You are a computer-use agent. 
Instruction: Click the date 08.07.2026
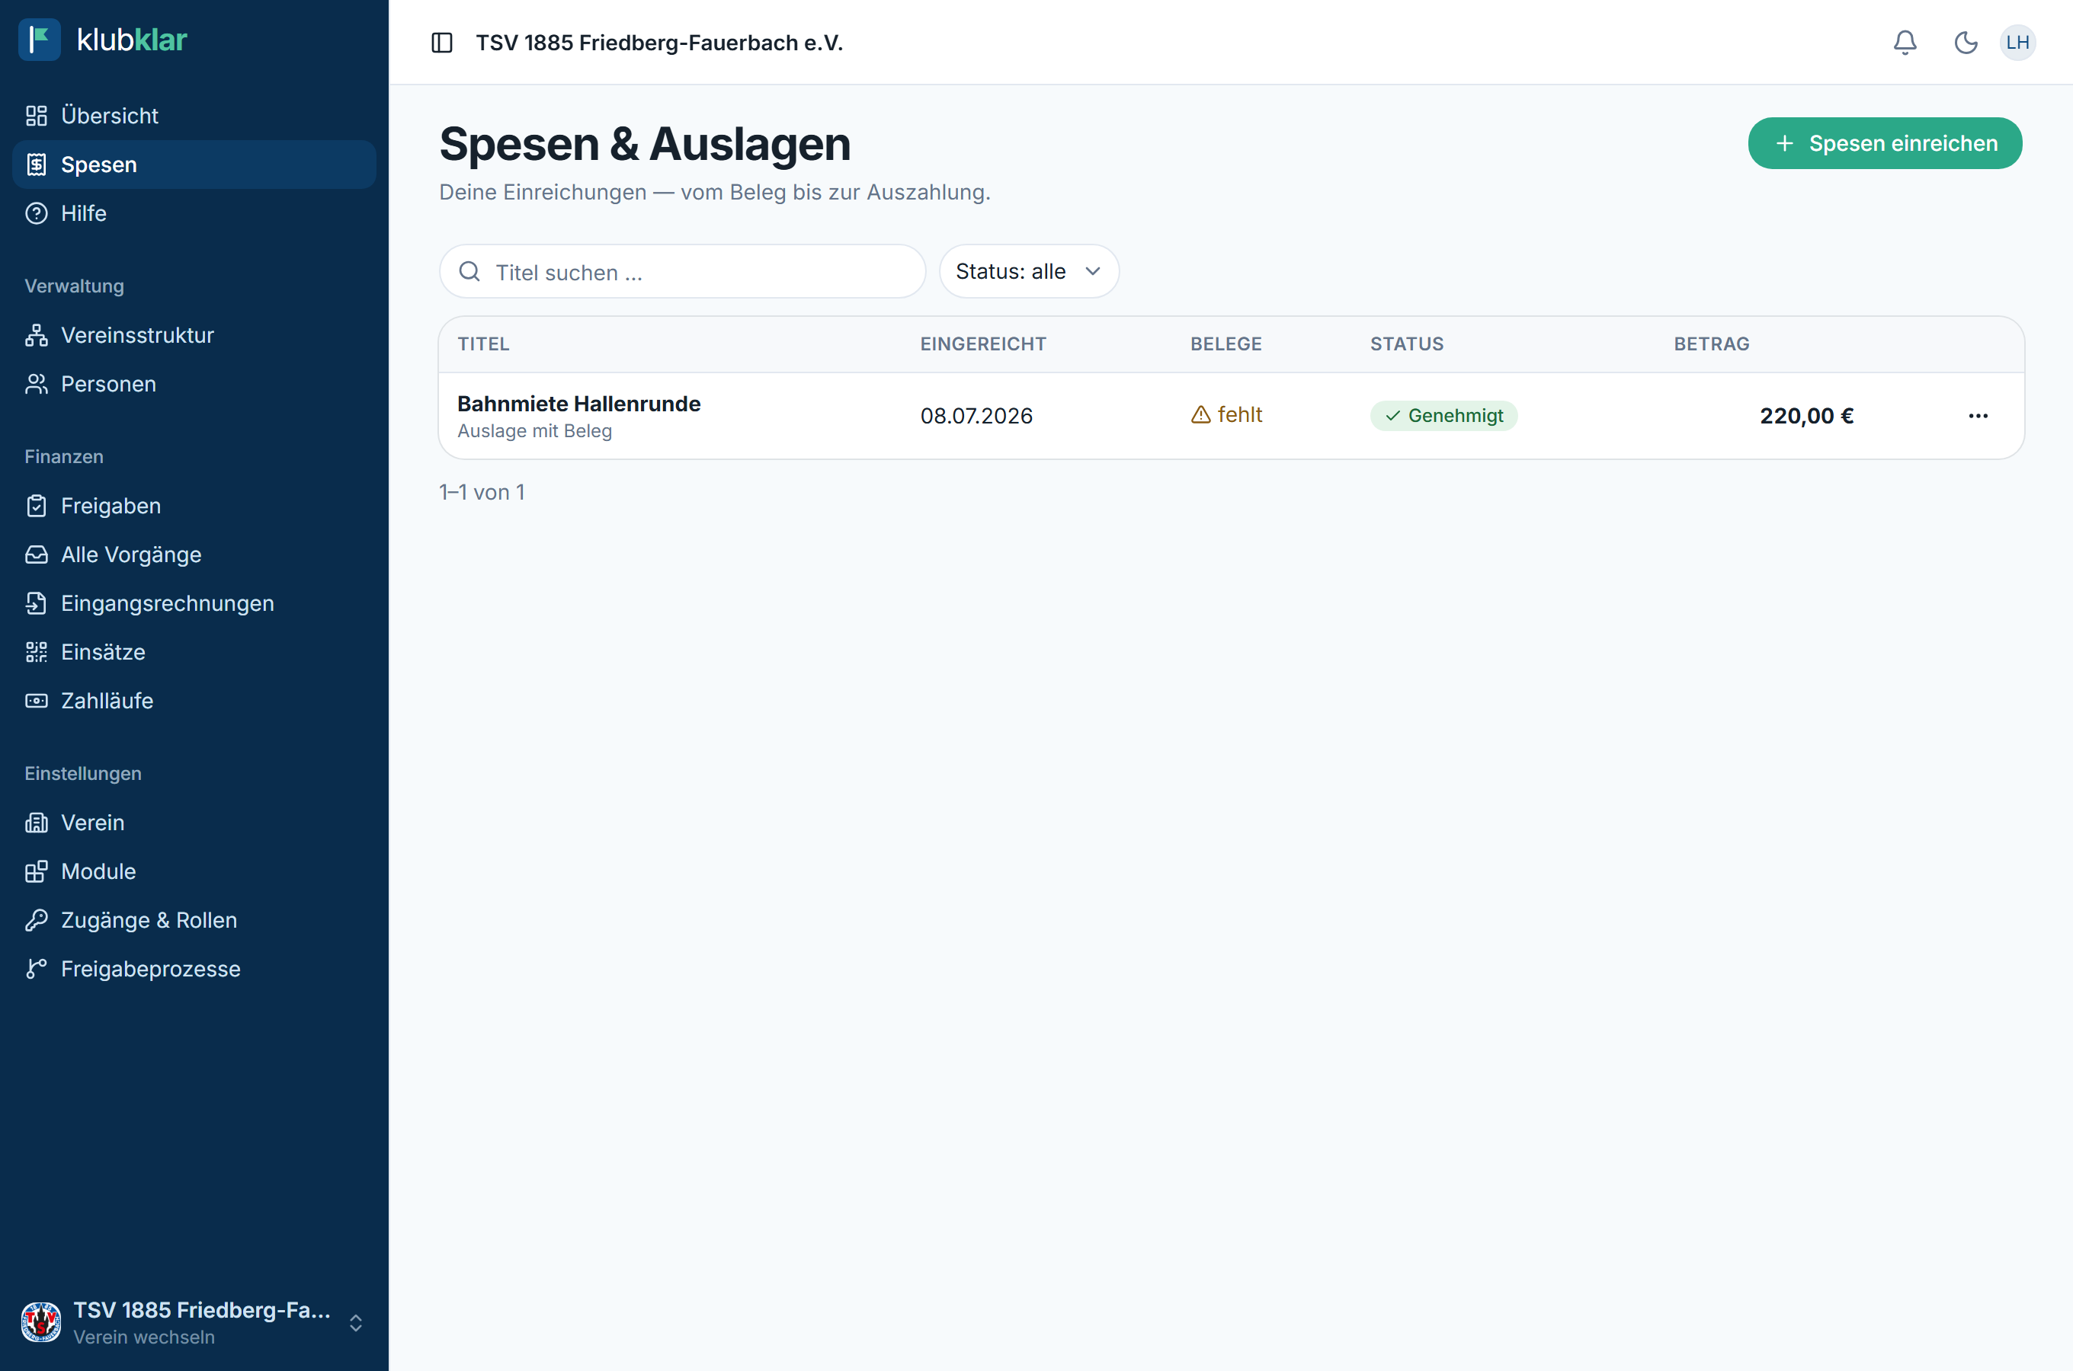click(976, 416)
